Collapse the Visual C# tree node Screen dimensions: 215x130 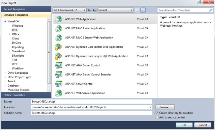[x=5, y=21]
